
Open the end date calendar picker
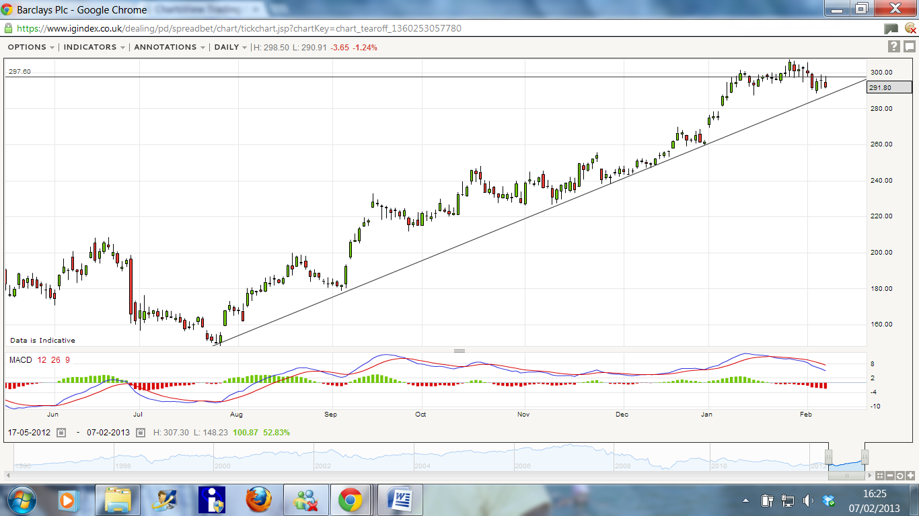click(141, 433)
